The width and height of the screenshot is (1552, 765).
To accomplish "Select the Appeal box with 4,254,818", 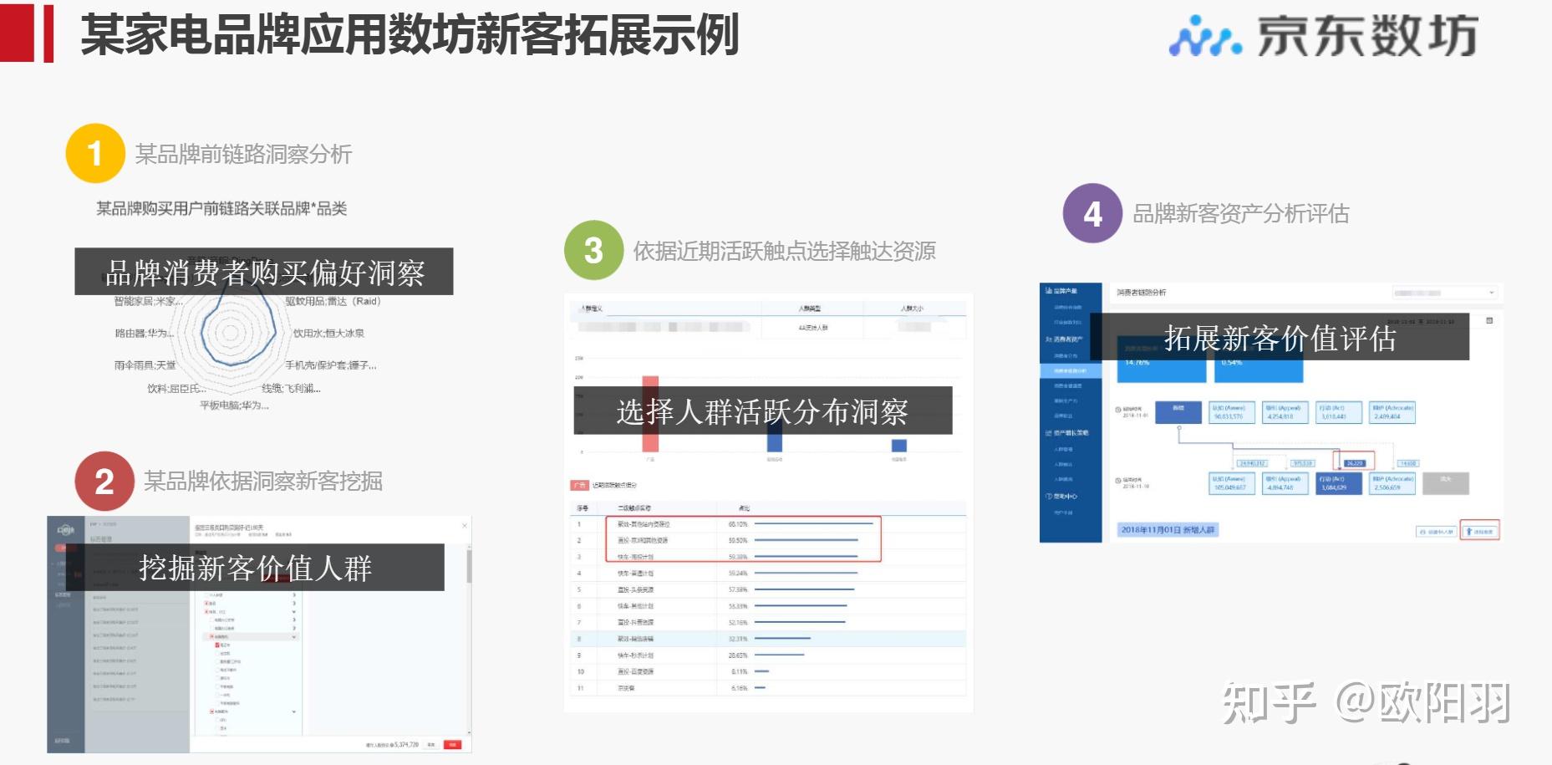I will 1284,412.
